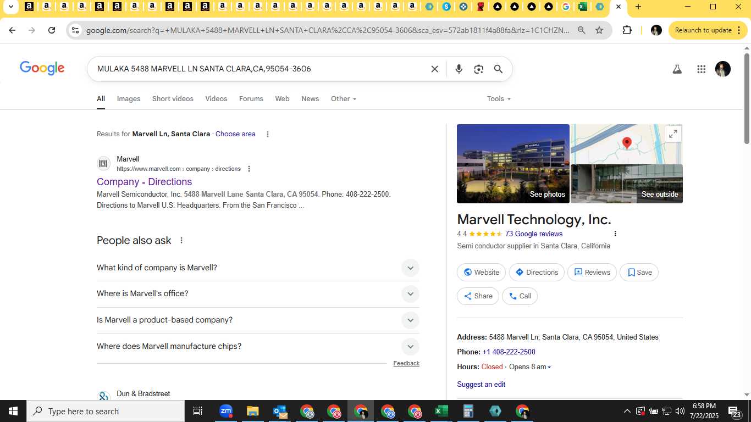Open Search Labs flask icon
The image size is (751, 422).
[x=677, y=69]
